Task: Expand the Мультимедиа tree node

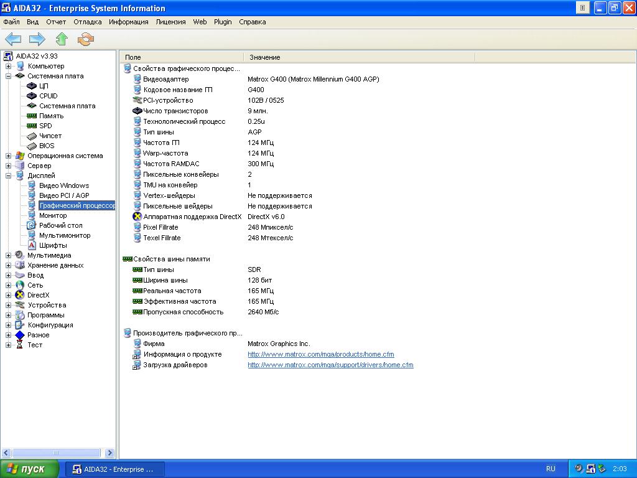Action: (x=9, y=255)
